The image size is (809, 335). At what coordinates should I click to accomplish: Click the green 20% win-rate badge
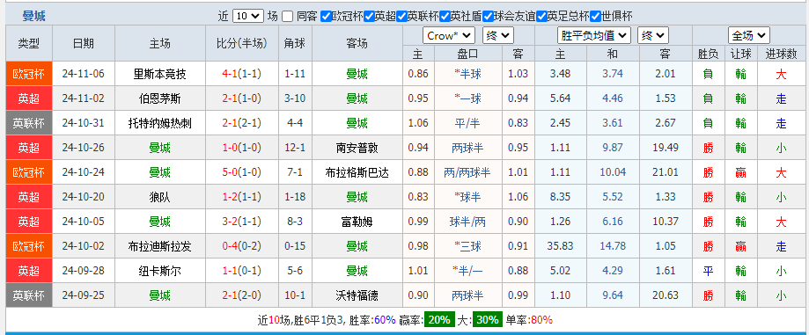pyautogui.click(x=439, y=319)
